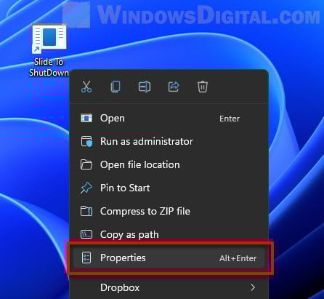This screenshot has width=324, height=299.
Task: Choose Compress to ZIP file
Action: coord(169,211)
